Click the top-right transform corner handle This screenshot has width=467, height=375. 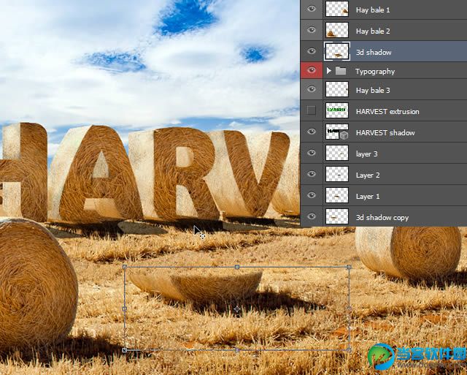[349, 267]
